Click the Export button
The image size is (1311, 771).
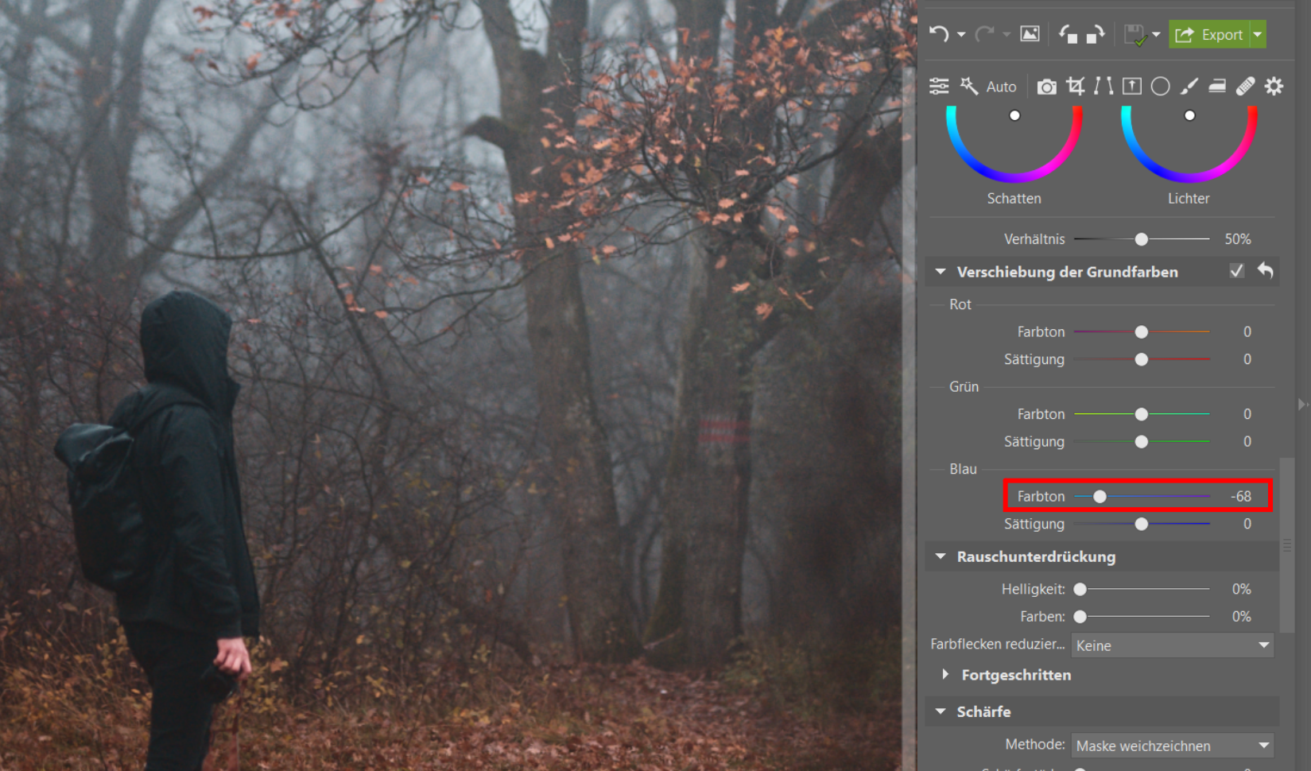[x=1209, y=34]
